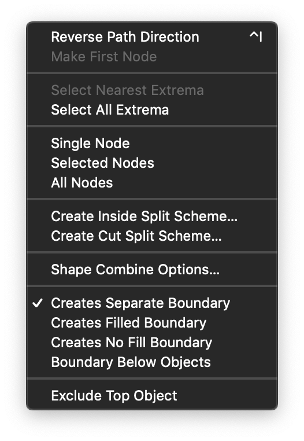Click the empty check column beside Boundary Below Objects
Screen dimensions: 304x441
pos(38,362)
